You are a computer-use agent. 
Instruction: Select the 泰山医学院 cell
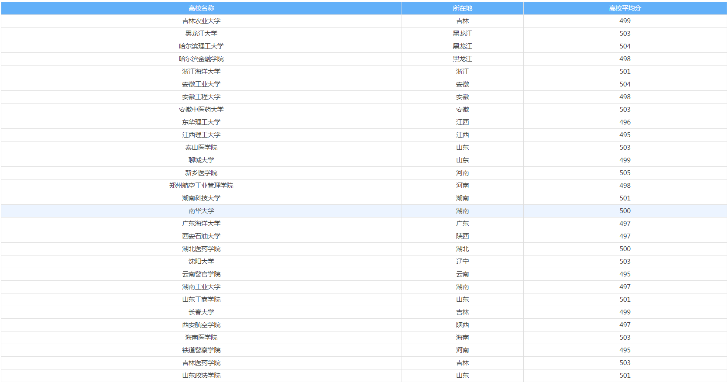(x=201, y=148)
